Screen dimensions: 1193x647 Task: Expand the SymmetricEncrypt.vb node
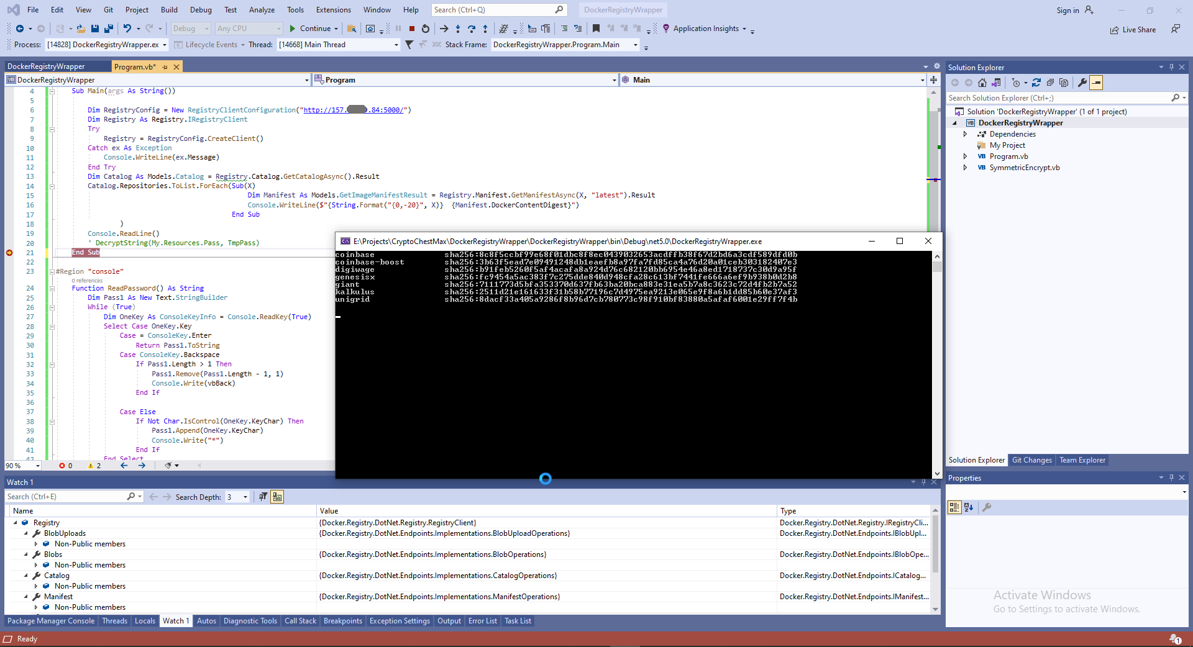pyautogui.click(x=965, y=168)
